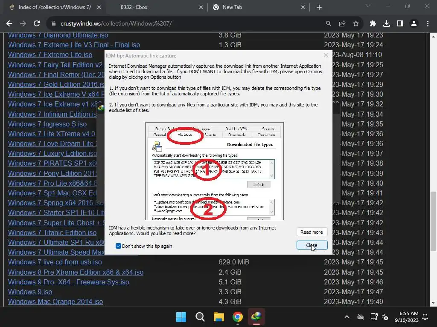Open the tab search chevron
Viewport: 437px width, 327px height.
click(x=368, y=6)
